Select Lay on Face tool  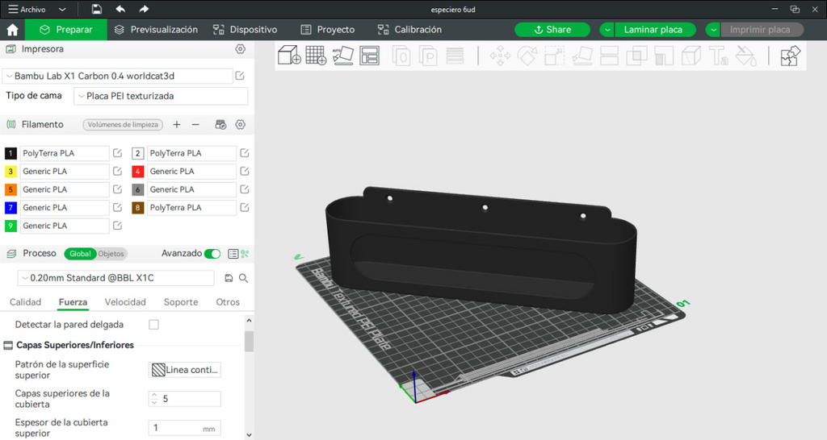click(x=581, y=56)
